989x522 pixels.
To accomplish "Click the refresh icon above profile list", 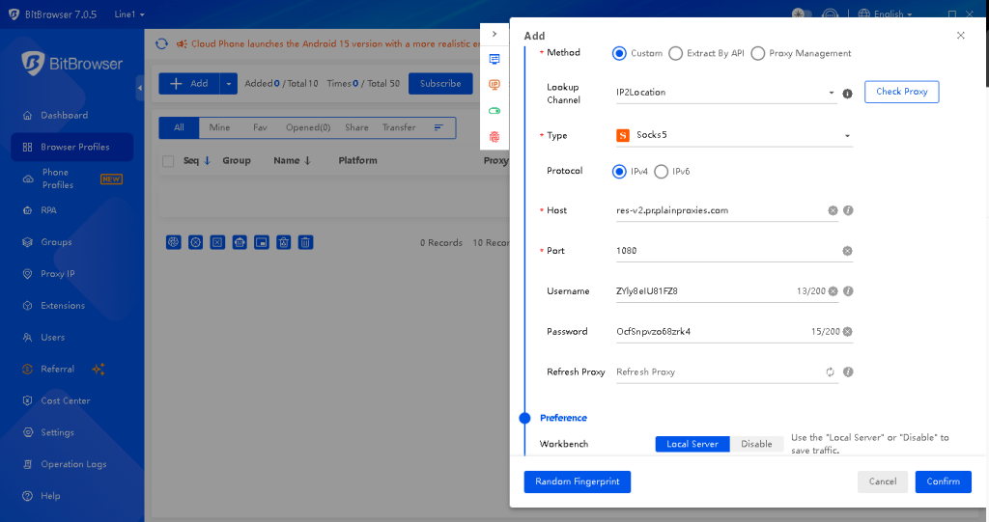I will tap(162, 43).
